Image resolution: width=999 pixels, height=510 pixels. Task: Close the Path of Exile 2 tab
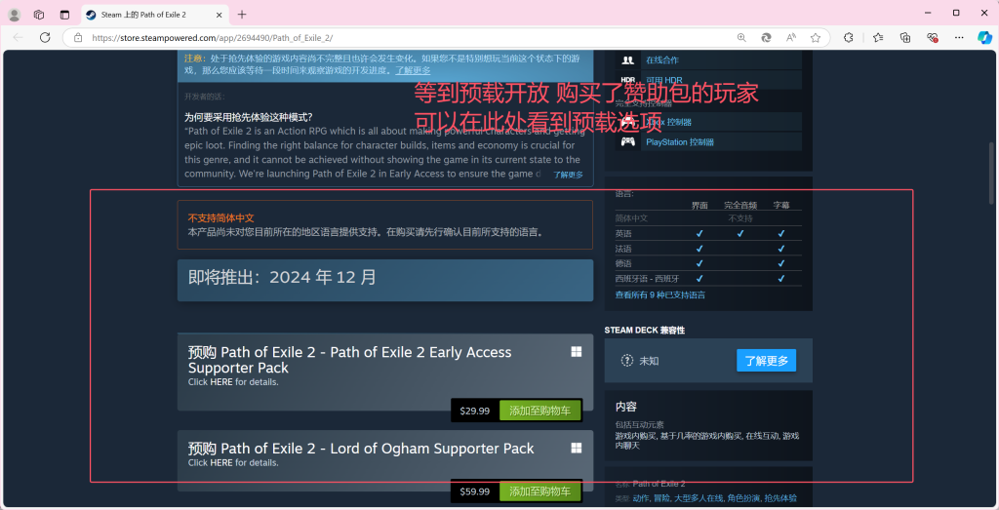pos(220,15)
